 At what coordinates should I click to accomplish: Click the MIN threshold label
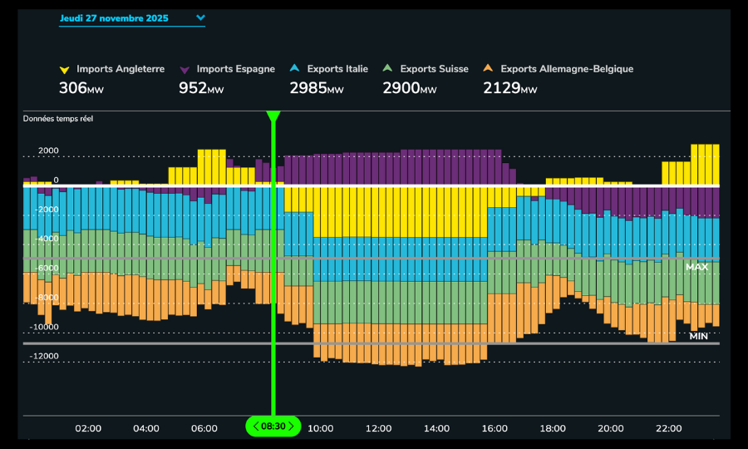point(698,336)
